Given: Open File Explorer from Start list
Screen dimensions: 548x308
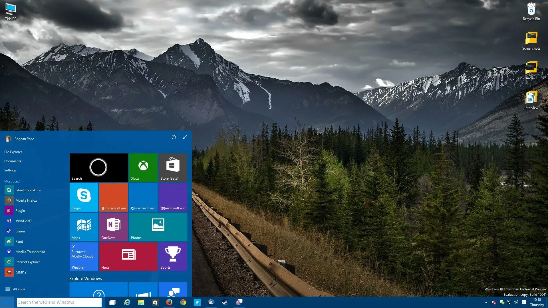Looking at the screenshot, I should (x=13, y=152).
